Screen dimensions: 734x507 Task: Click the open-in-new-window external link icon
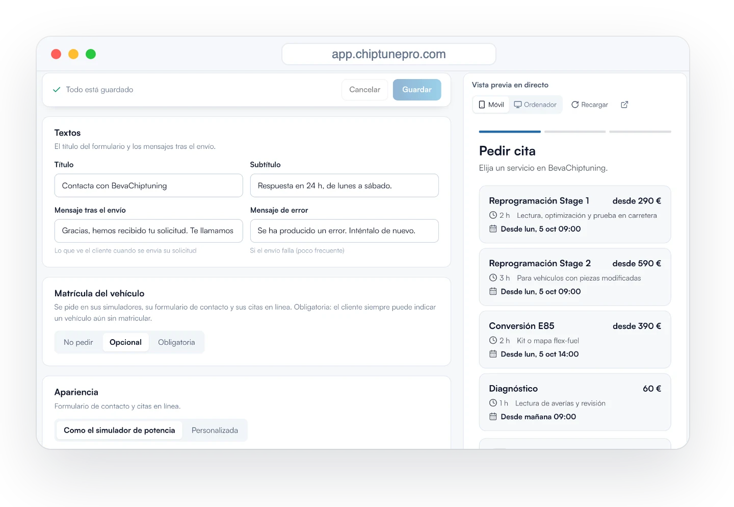[624, 105]
